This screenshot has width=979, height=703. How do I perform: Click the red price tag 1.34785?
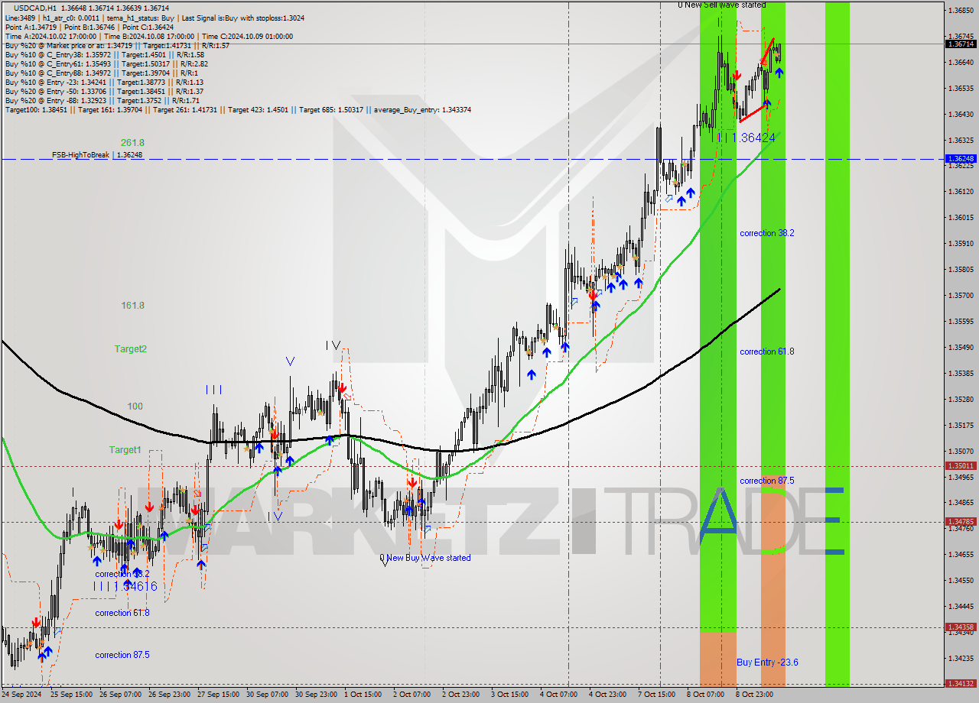coord(961,522)
